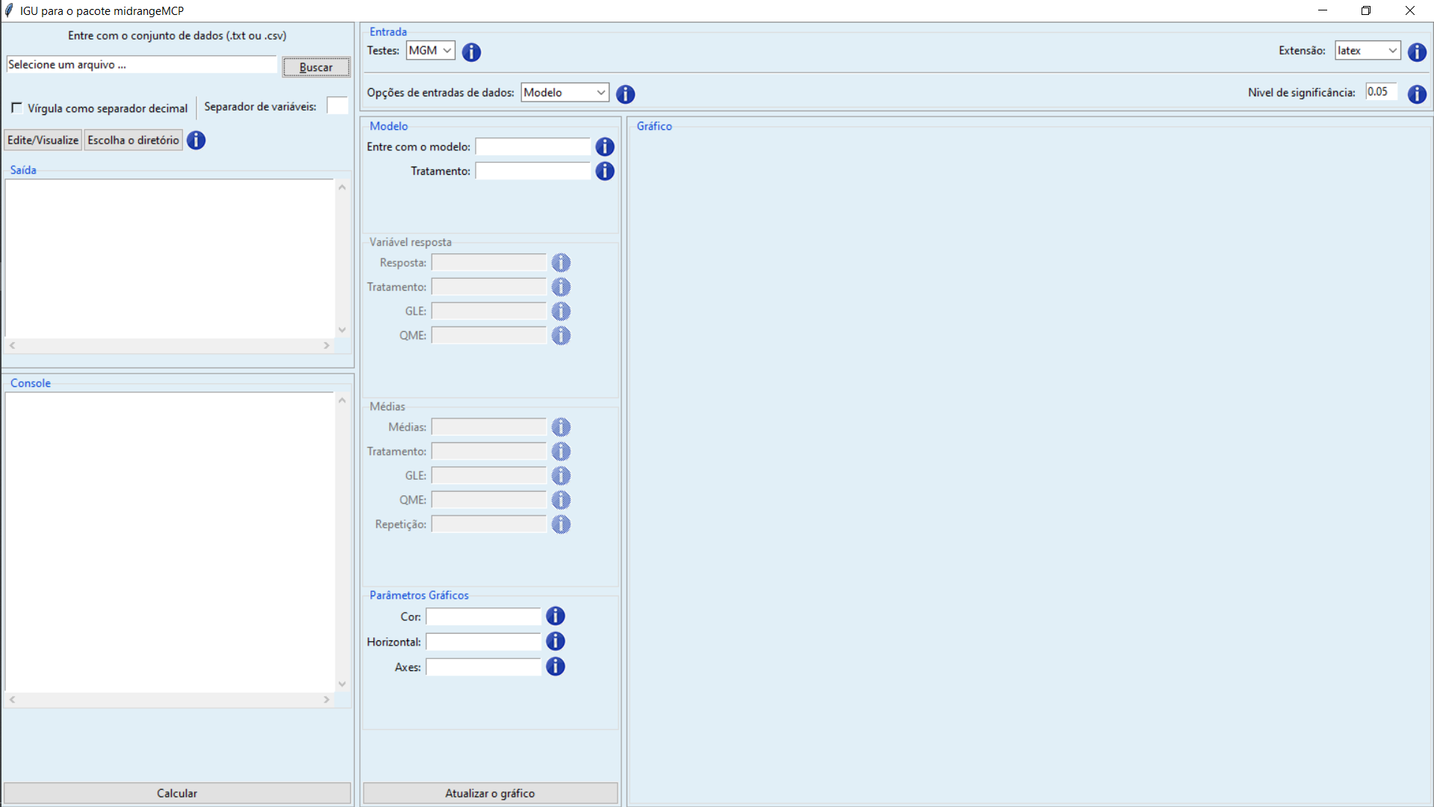Click Saída panel scroll down arrow
The width and height of the screenshot is (1434, 807).
click(342, 330)
